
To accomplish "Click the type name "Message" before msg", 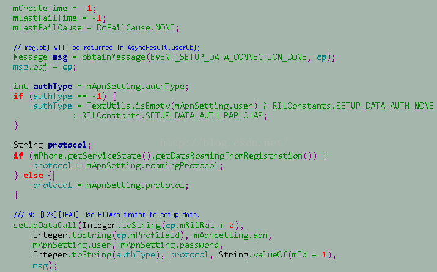I will pos(31,57).
